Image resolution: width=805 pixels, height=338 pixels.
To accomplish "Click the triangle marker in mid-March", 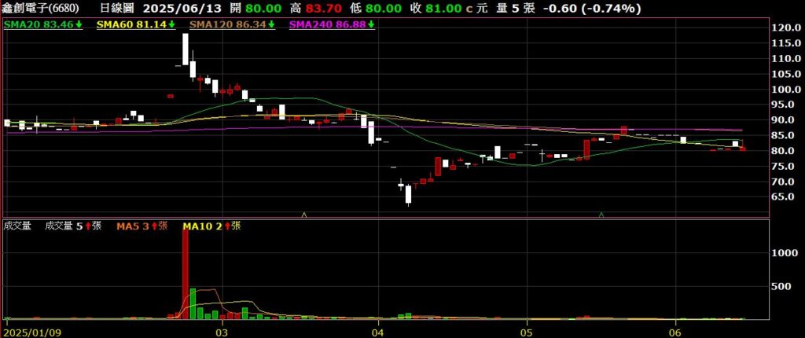I will [x=304, y=214].
